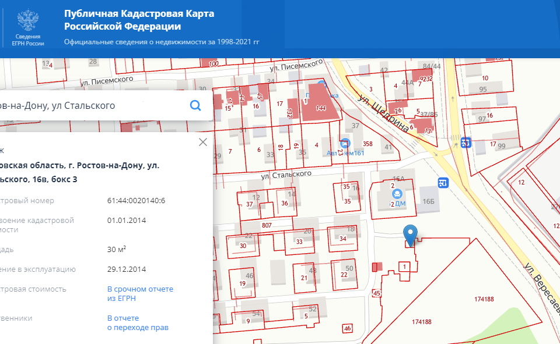Image resolution: width=560 pixels, height=344 pixels.
Task: Click the boxed parcel number 46
Action: pos(348,328)
